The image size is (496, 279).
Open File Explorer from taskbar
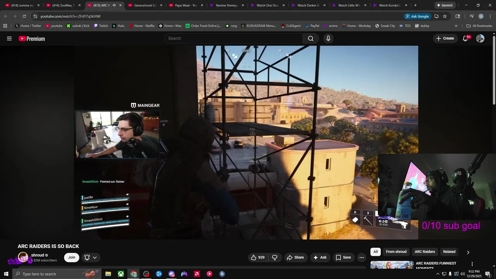[108, 274]
